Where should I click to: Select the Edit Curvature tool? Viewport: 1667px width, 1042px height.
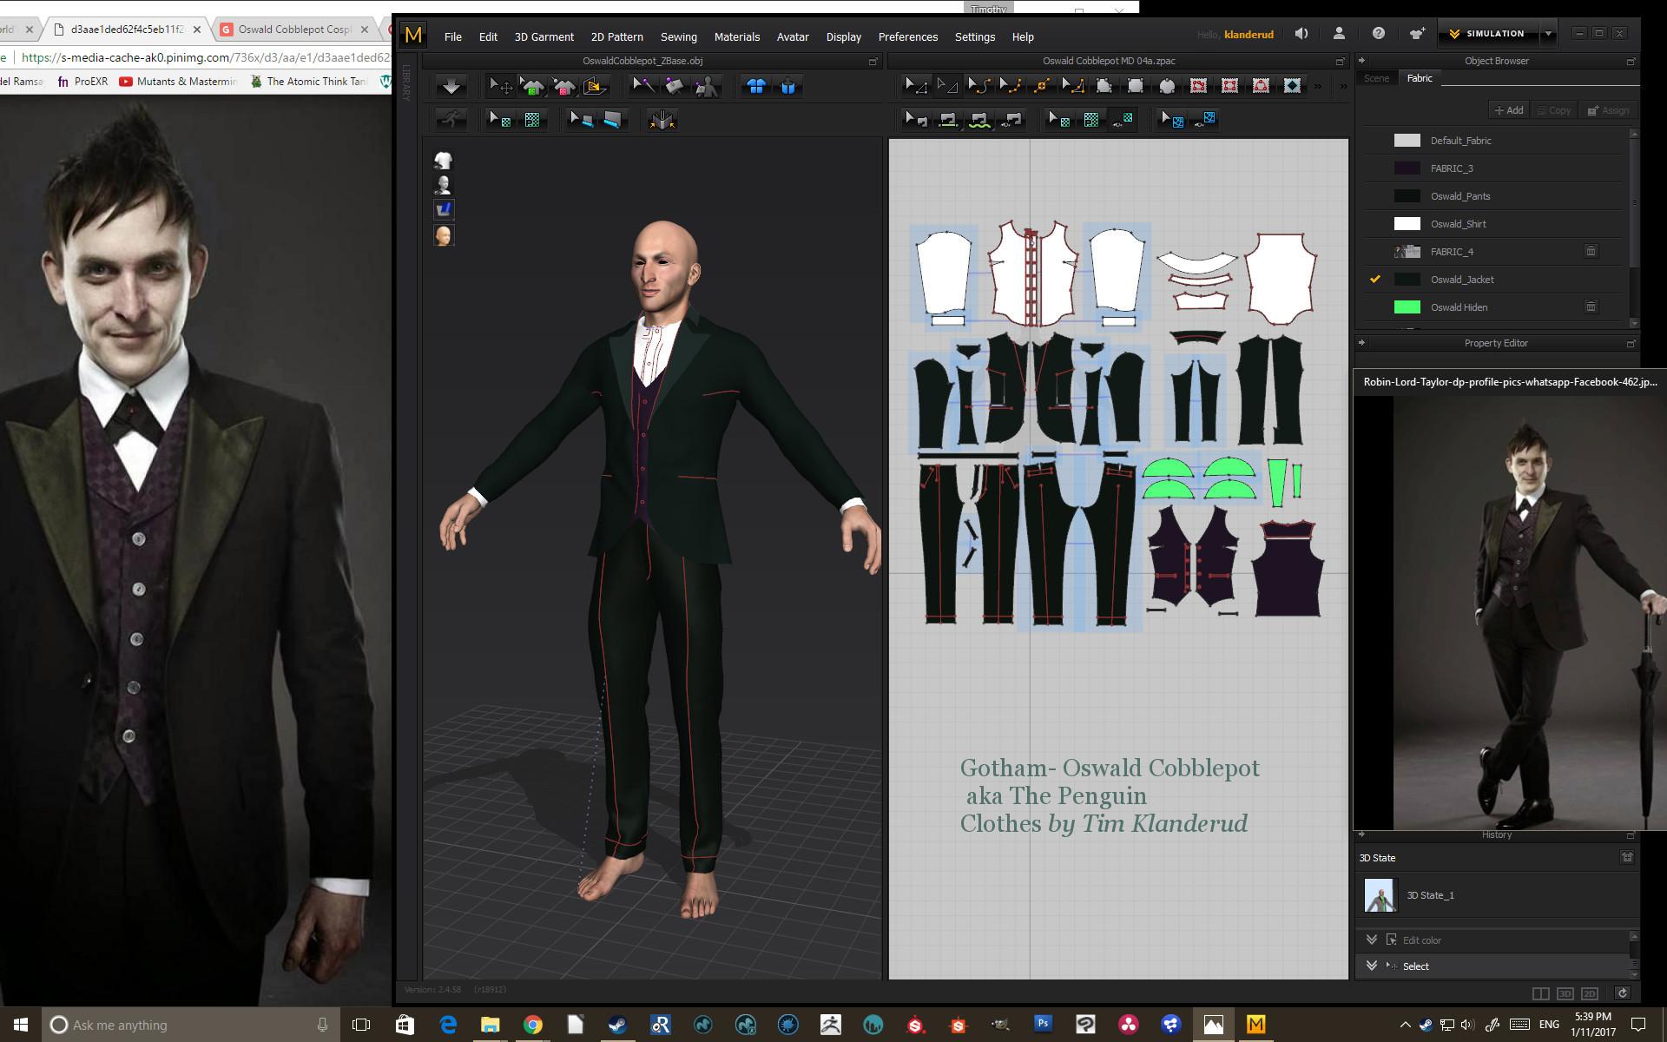(978, 86)
